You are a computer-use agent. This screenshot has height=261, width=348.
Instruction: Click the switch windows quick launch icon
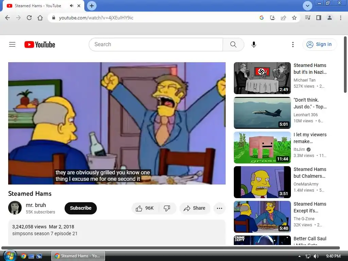click(39, 256)
